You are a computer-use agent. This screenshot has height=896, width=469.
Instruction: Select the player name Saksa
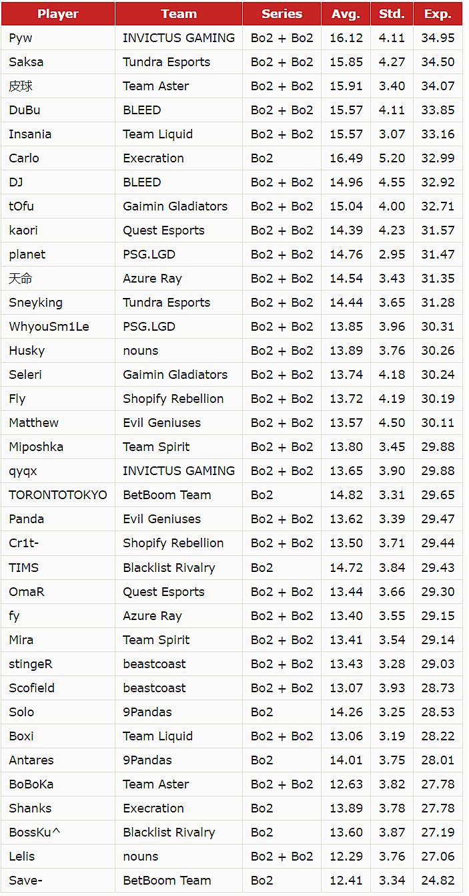click(26, 62)
